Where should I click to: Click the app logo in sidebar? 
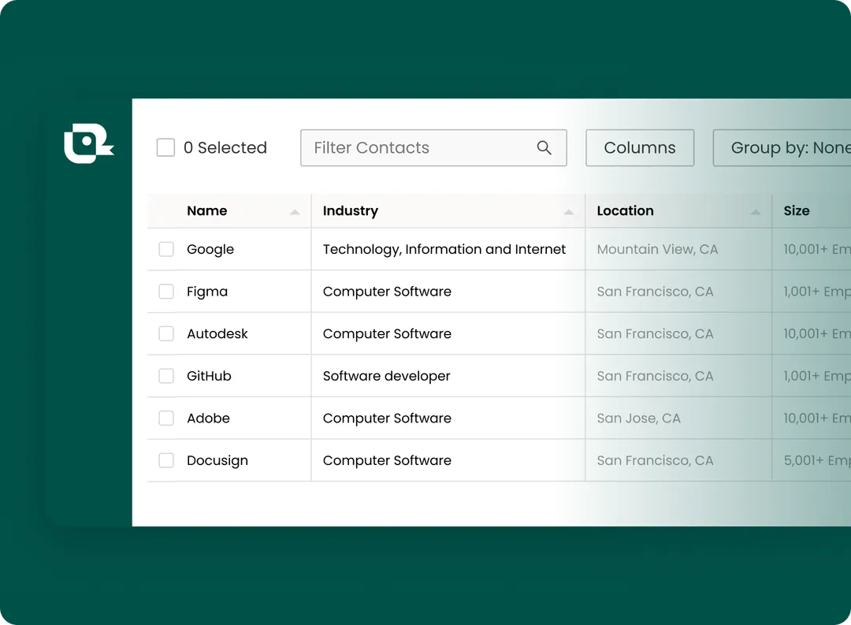87,145
